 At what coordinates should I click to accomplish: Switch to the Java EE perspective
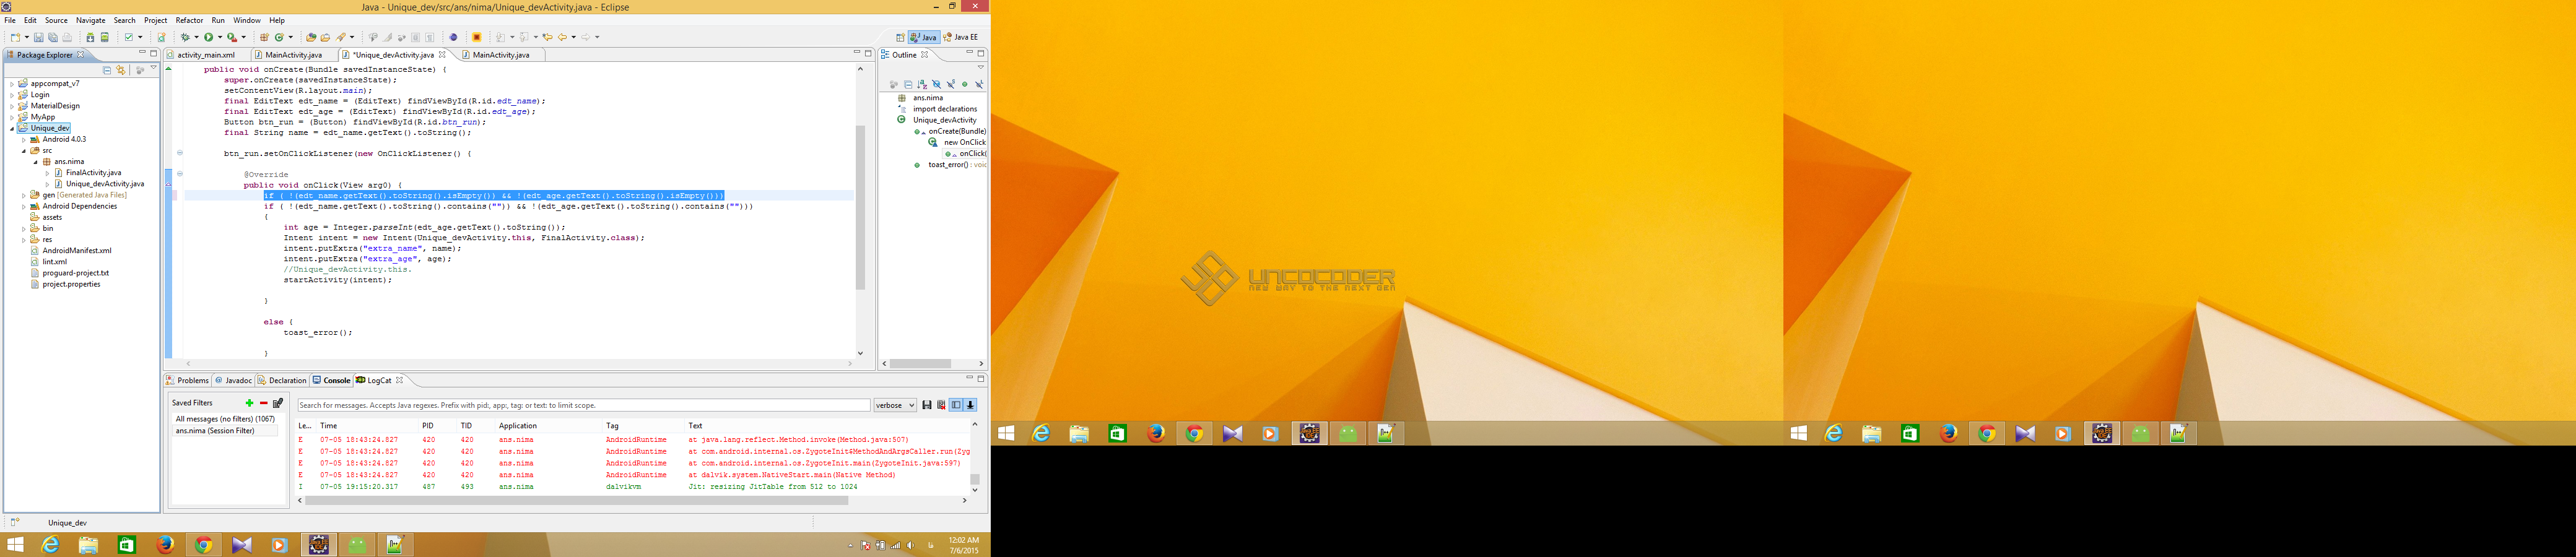pos(962,37)
